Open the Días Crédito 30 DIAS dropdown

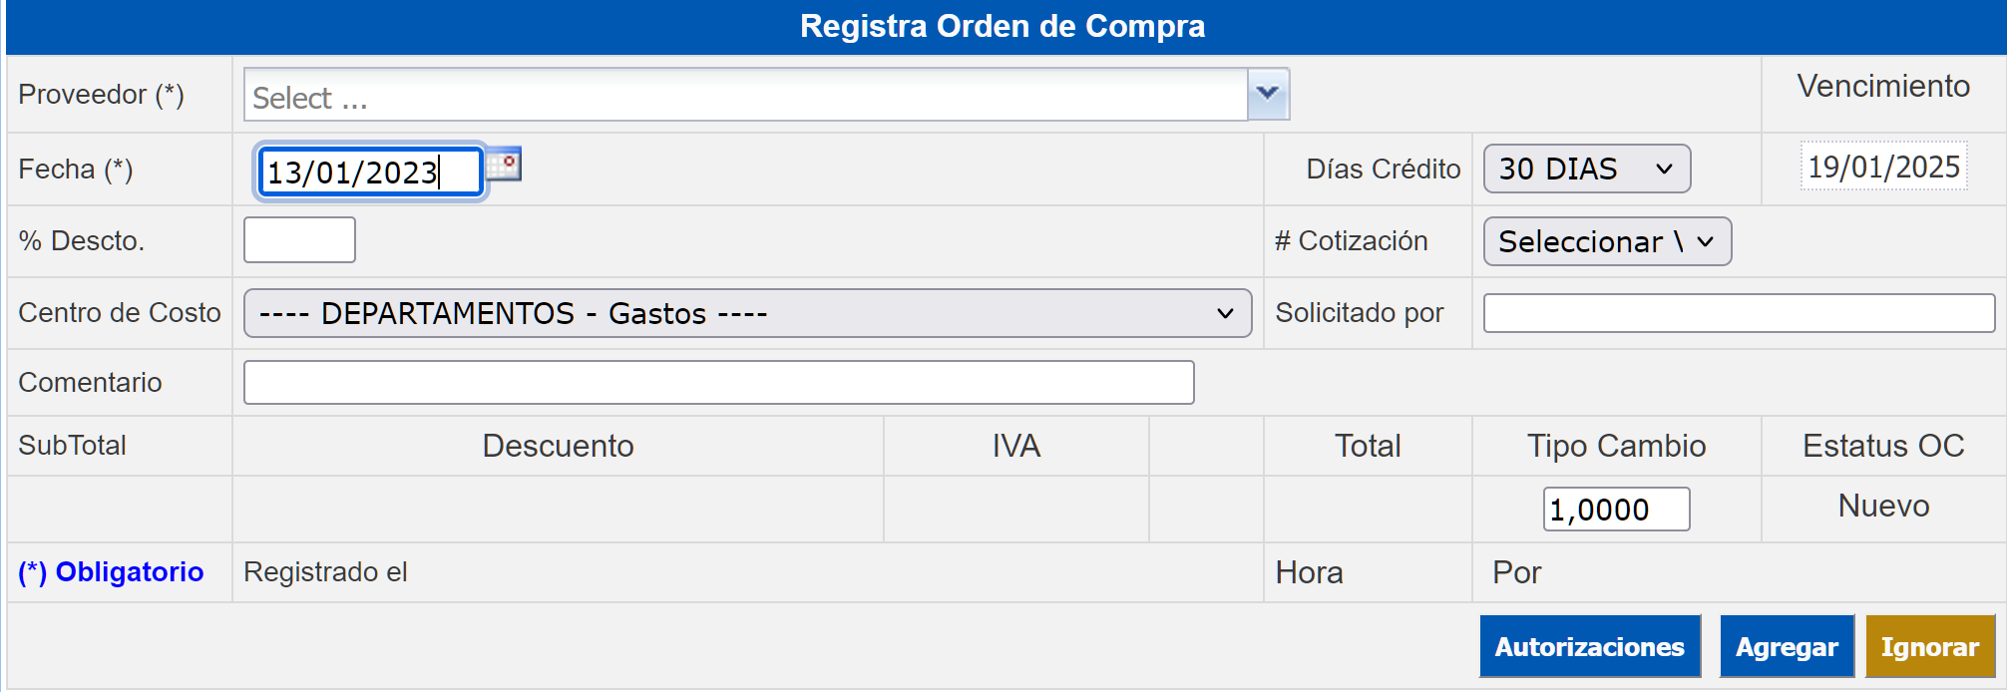coord(1586,169)
